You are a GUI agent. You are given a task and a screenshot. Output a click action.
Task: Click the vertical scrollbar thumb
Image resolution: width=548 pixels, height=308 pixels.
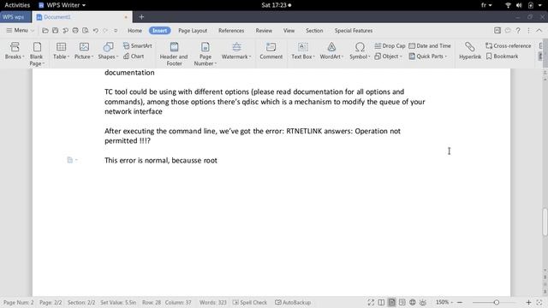(545, 222)
